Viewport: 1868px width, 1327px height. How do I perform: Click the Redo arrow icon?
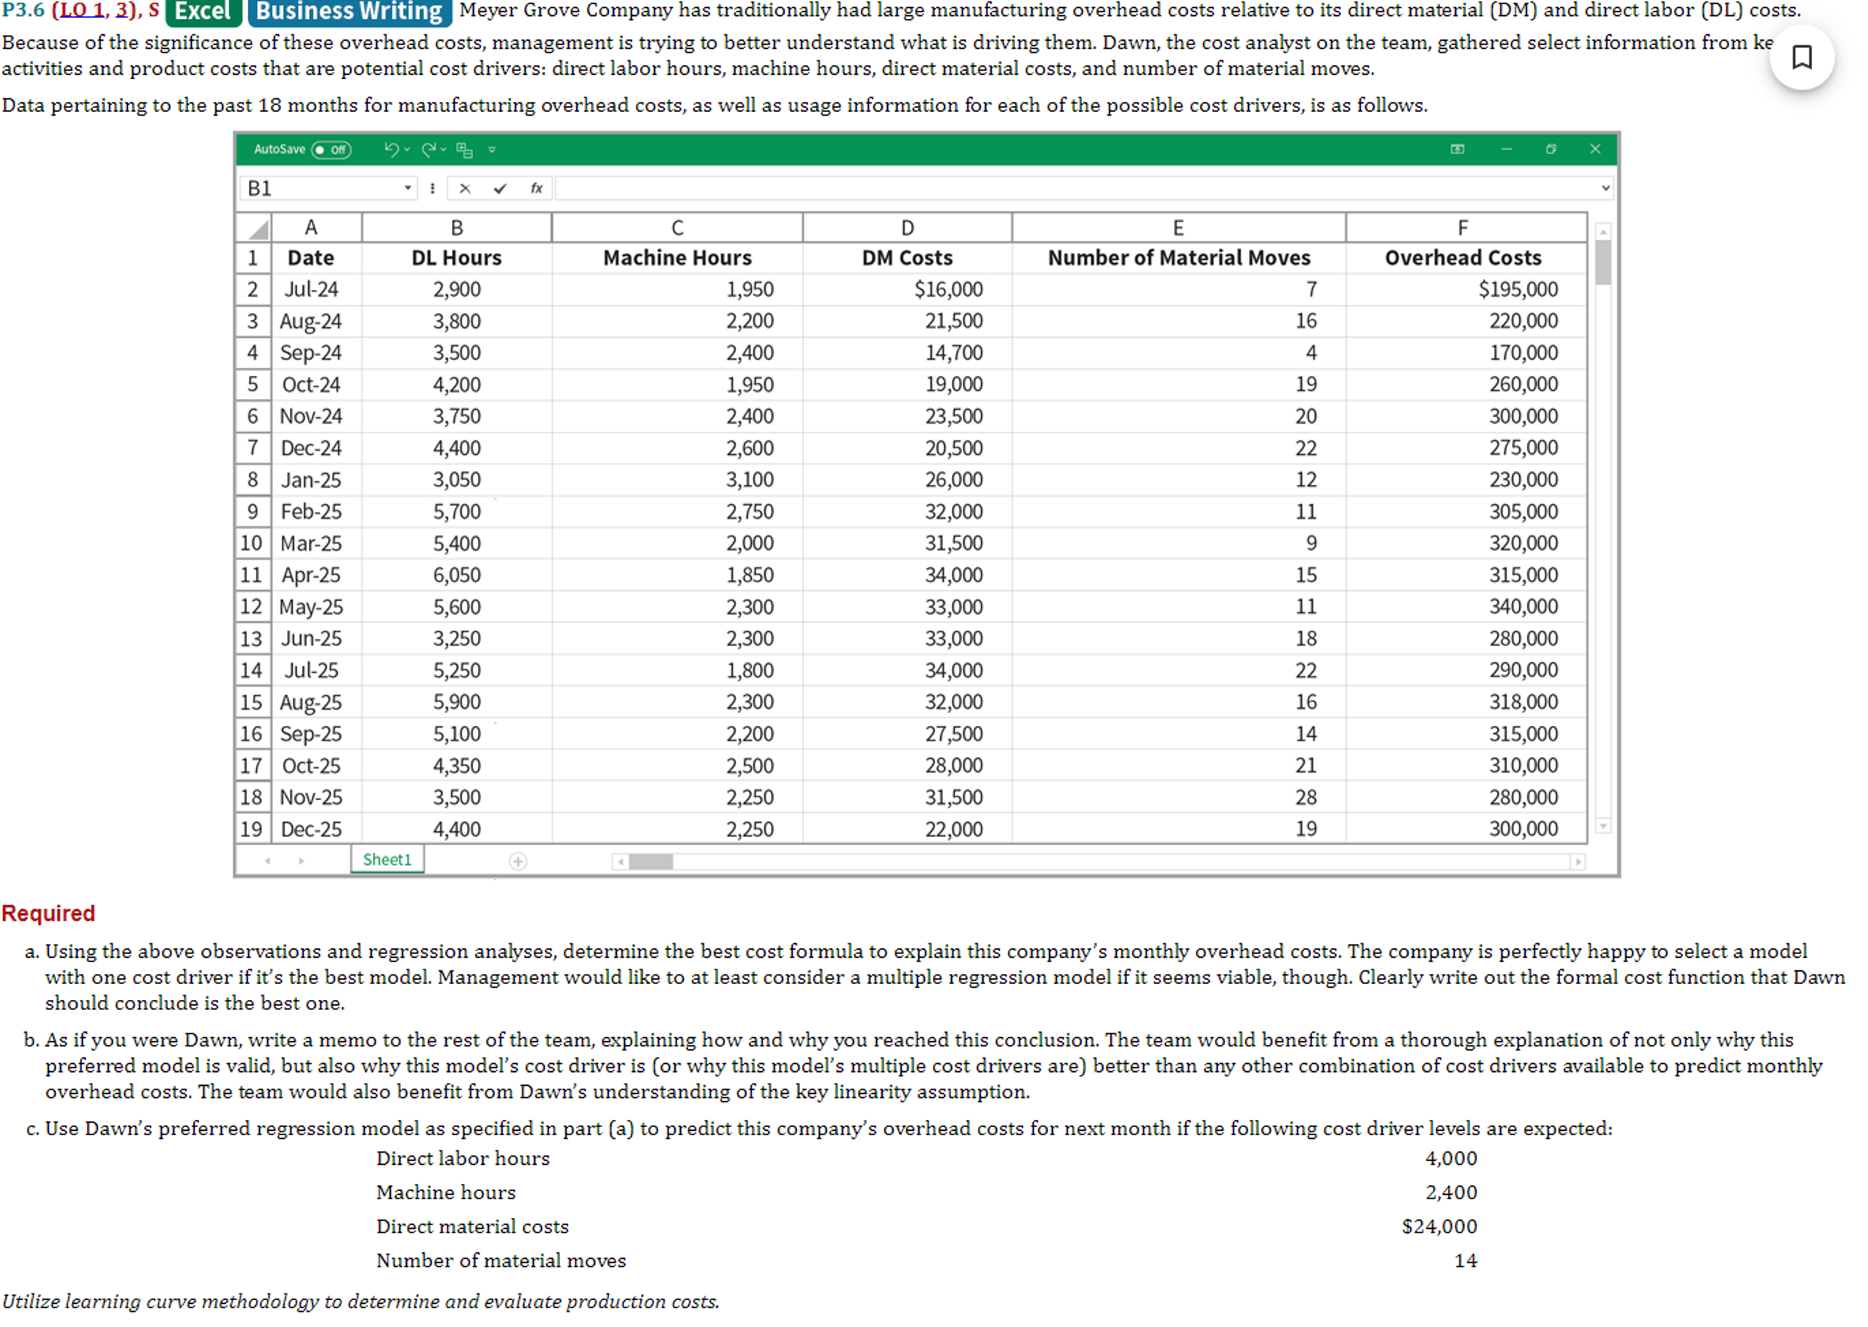click(428, 150)
